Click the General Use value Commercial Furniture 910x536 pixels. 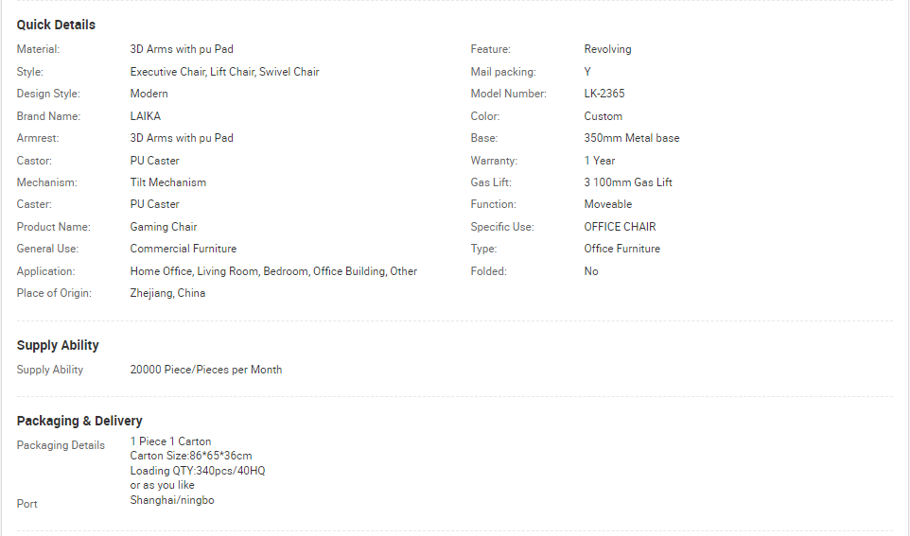coord(184,249)
